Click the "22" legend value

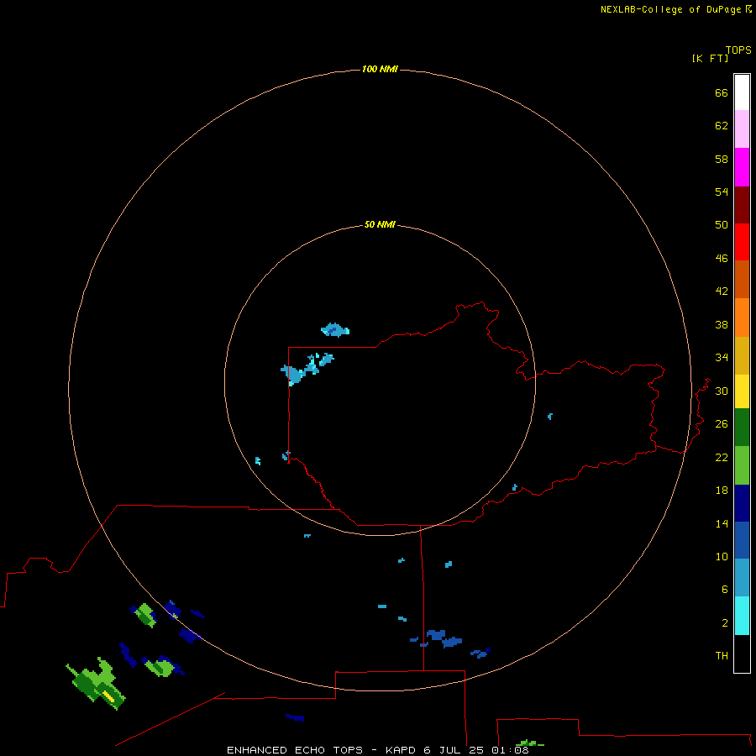[x=722, y=458]
